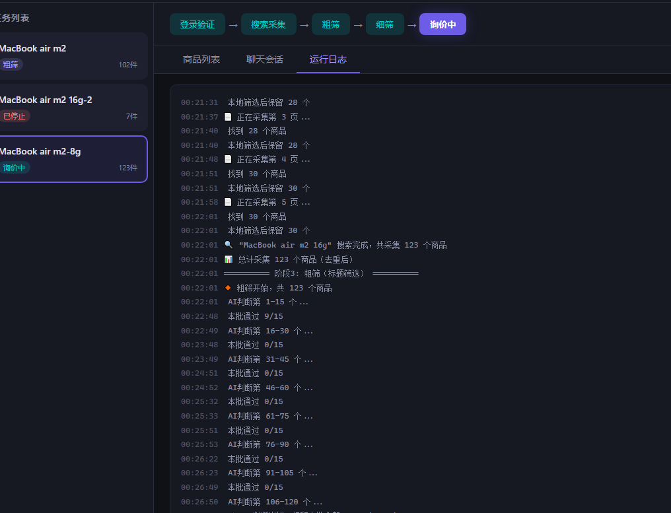Click the page icon beside 正在采集第 4 页
The width and height of the screenshot is (671, 513).
tap(228, 159)
